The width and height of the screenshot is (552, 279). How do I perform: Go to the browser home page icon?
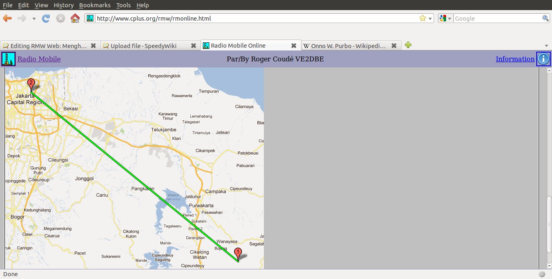[x=75, y=18]
